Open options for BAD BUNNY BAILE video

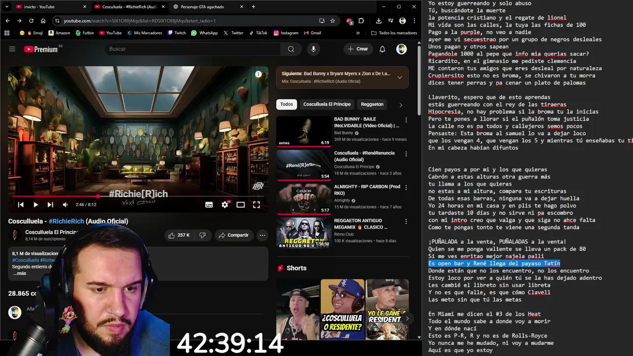click(406, 120)
